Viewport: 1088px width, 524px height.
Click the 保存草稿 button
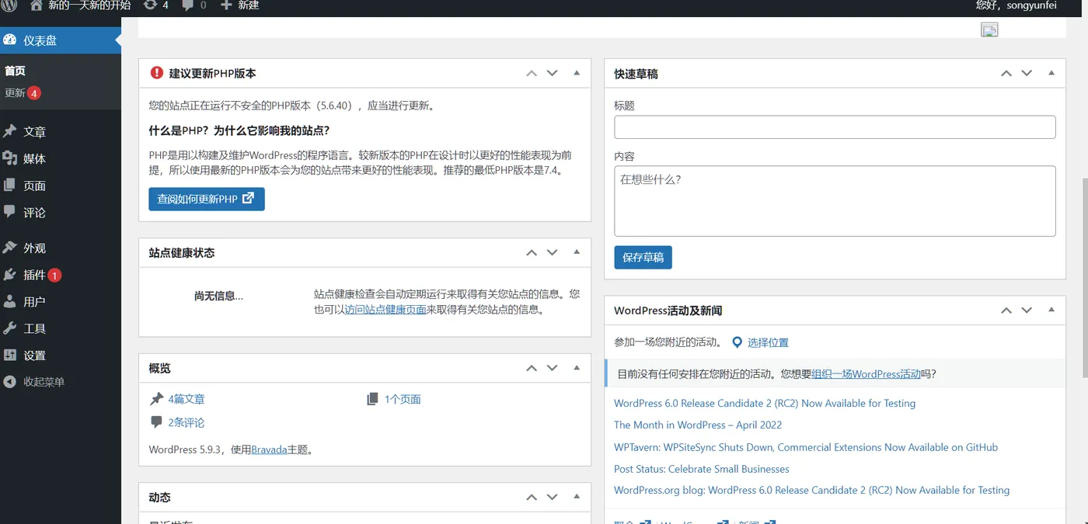coord(643,258)
